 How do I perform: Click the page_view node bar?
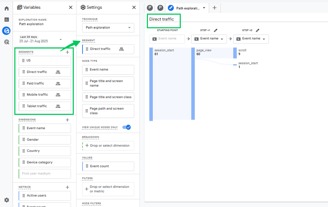[193, 83]
